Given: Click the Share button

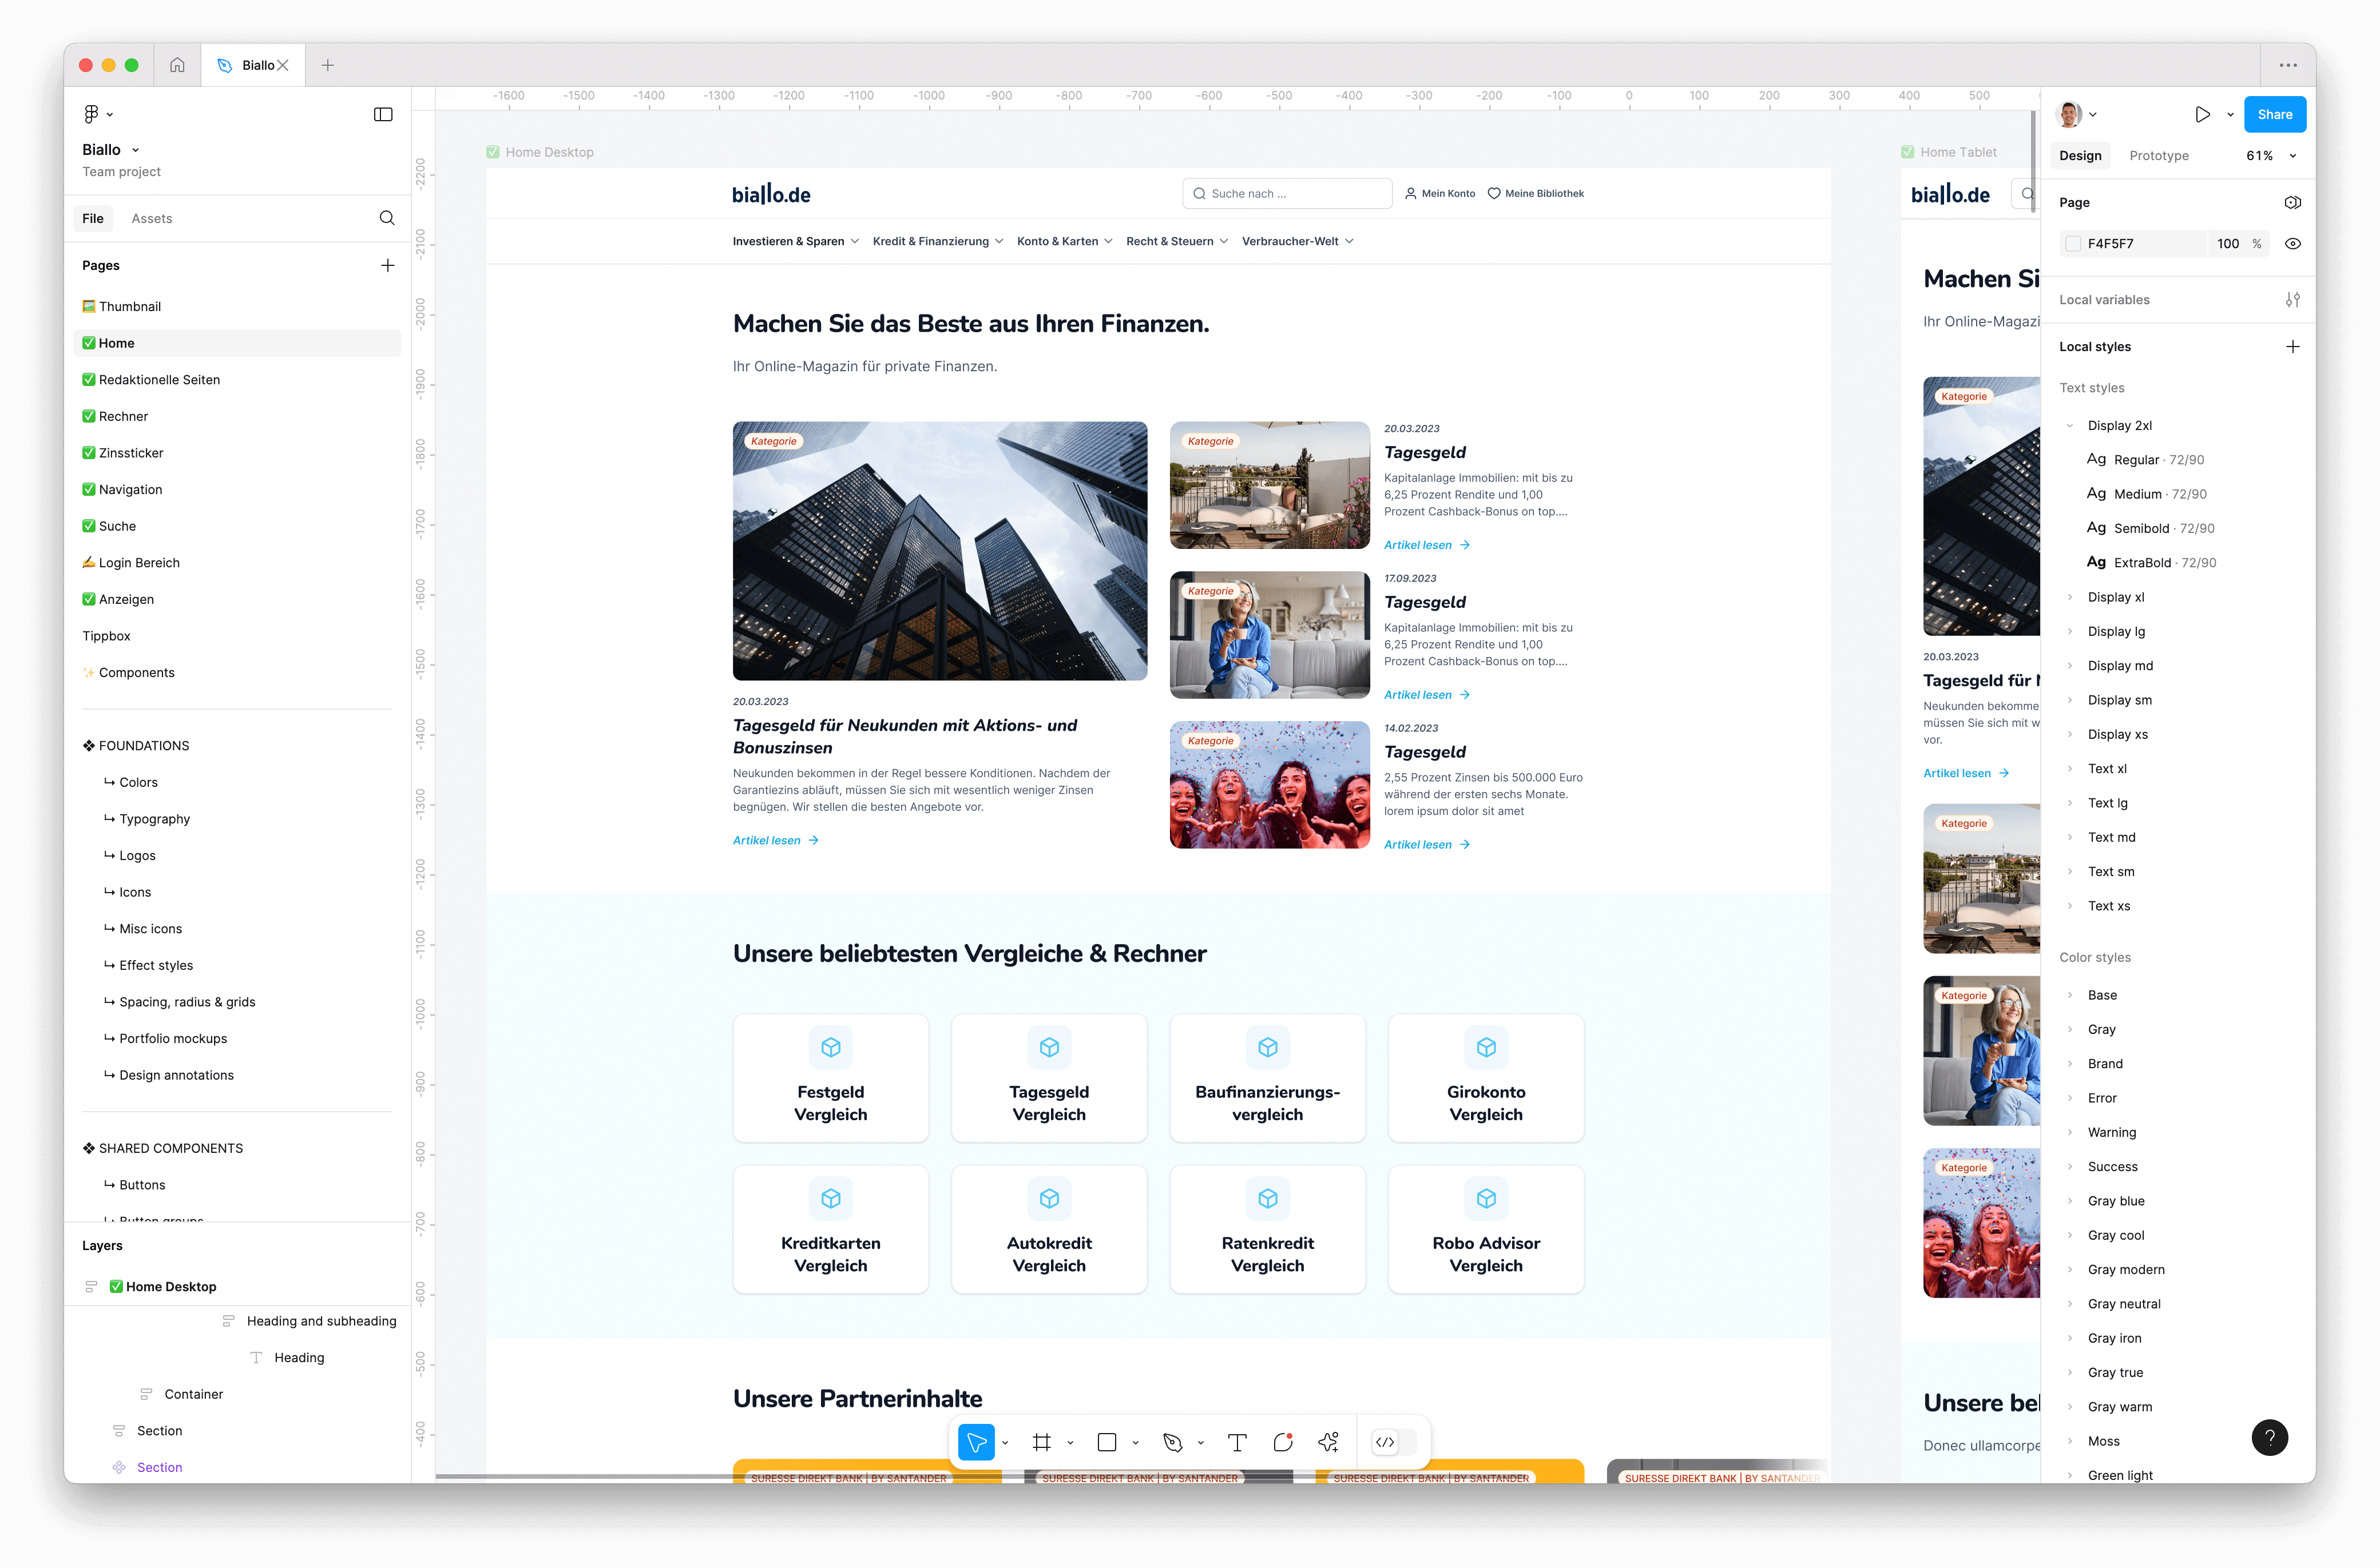Looking at the screenshot, I should point(2275,114).
